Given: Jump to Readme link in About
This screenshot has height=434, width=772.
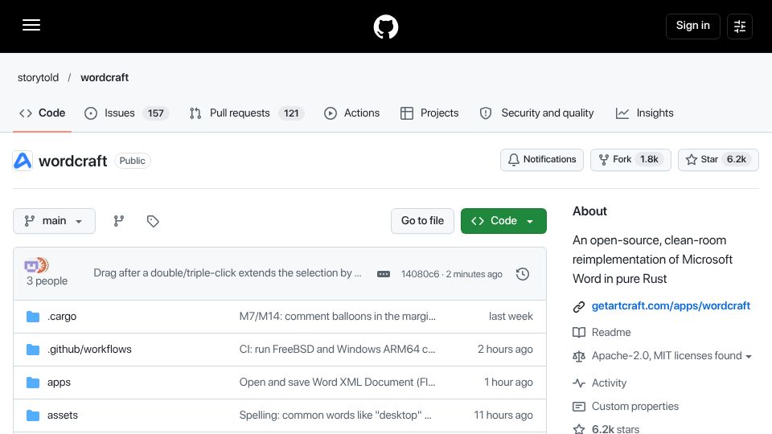Looking at the screenshot, I should 611,333.
